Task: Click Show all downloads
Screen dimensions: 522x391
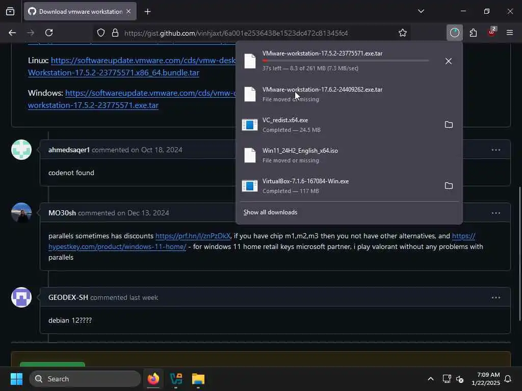Action: (x=270, y=212)
